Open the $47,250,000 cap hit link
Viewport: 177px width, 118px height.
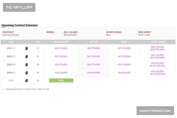tap(94, 56)
